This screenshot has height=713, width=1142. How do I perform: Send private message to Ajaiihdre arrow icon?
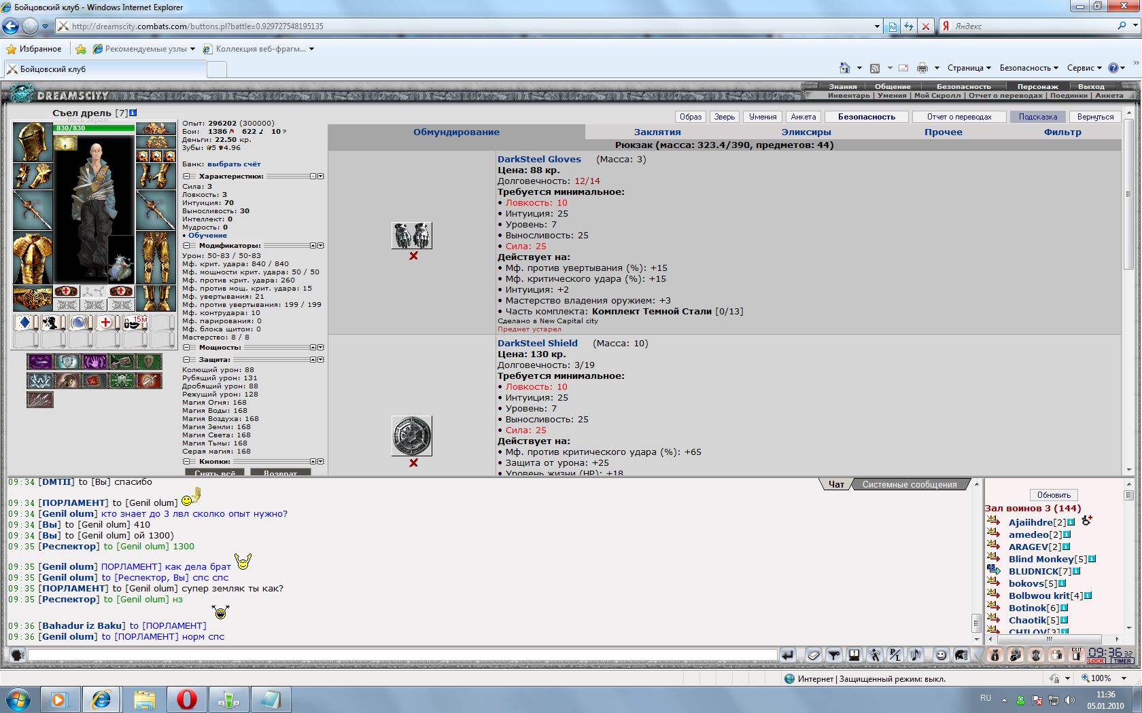[x=993, y=522]
